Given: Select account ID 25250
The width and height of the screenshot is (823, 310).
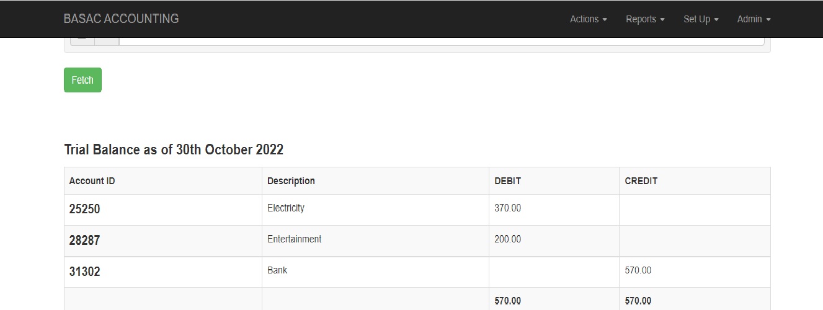Looking at the screenshot, I should click(84, 210).
